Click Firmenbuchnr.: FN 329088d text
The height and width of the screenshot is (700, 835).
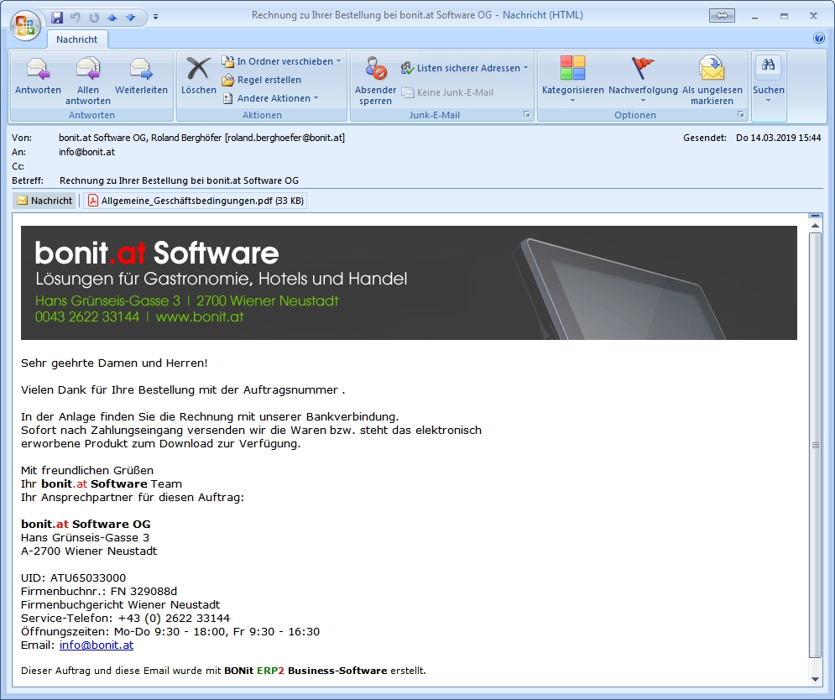[x=99, y=592]
